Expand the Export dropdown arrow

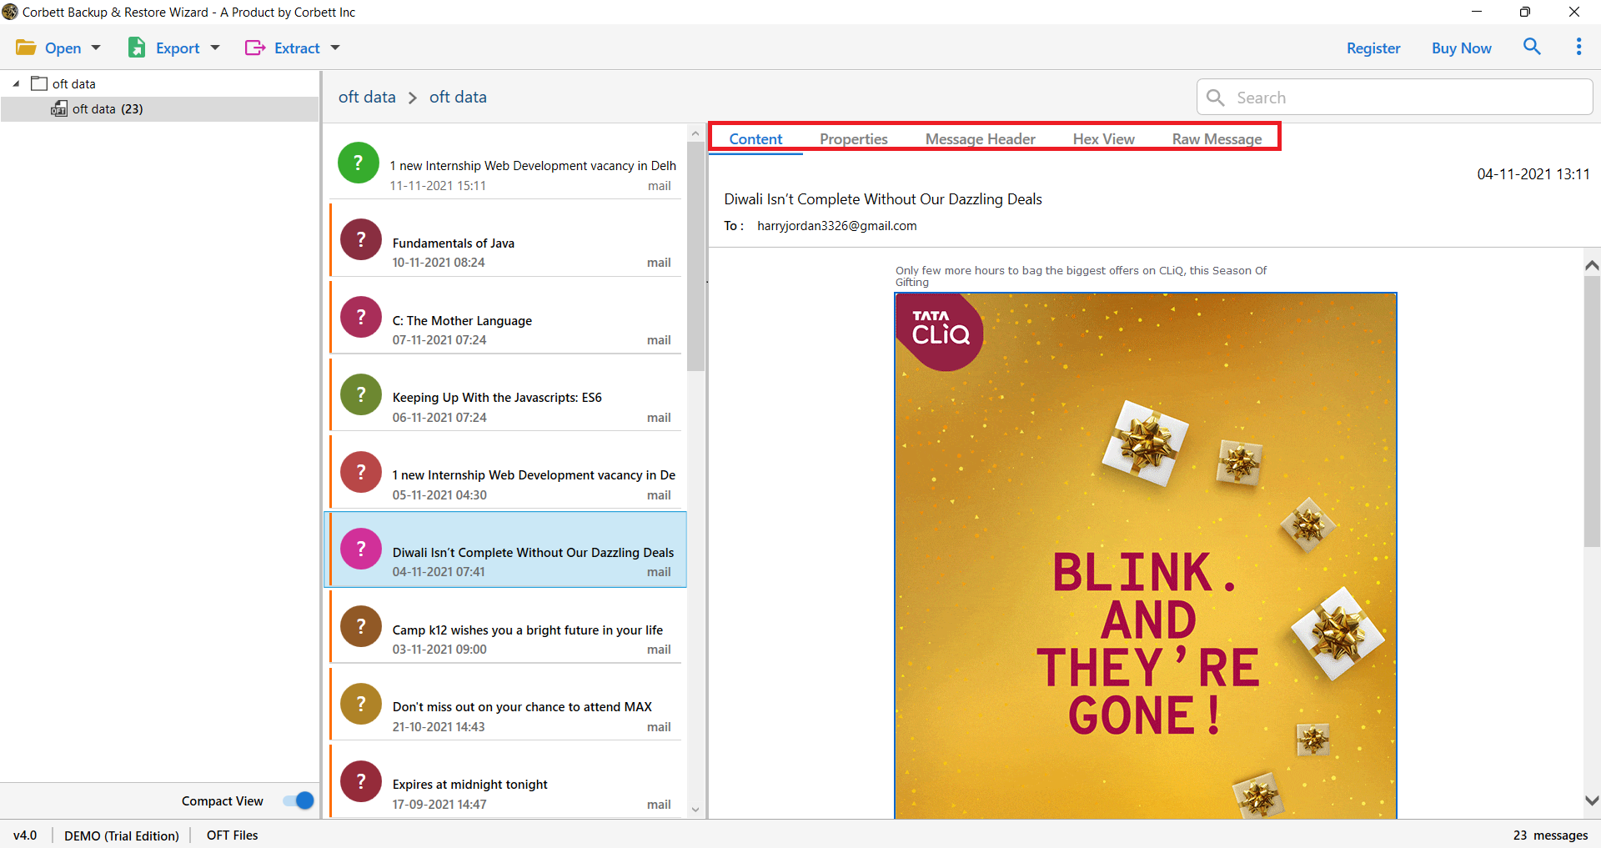tap(215, 48)
